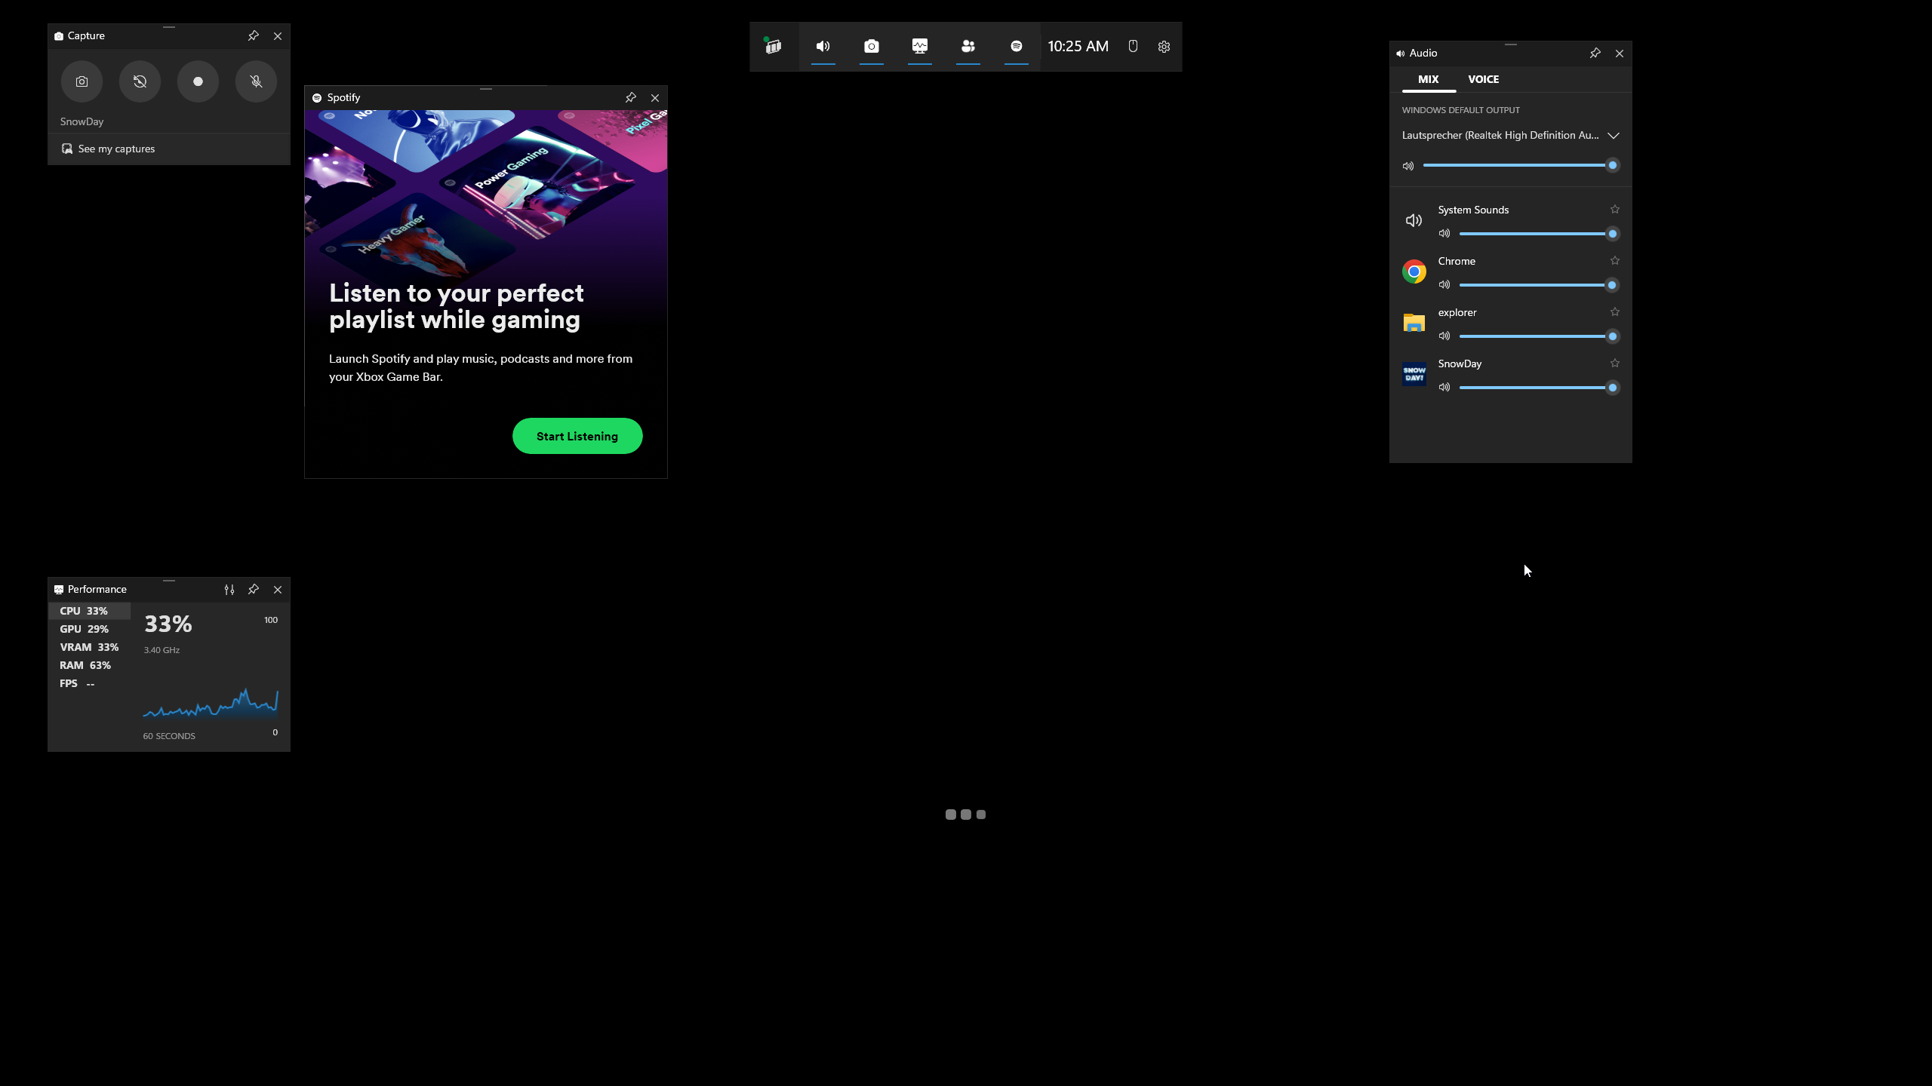Toggle Audio widget in Game Bar toolbar
Image resolution: width=1932 pixels, height=1086 pixels.
click(x=823, y=46)
